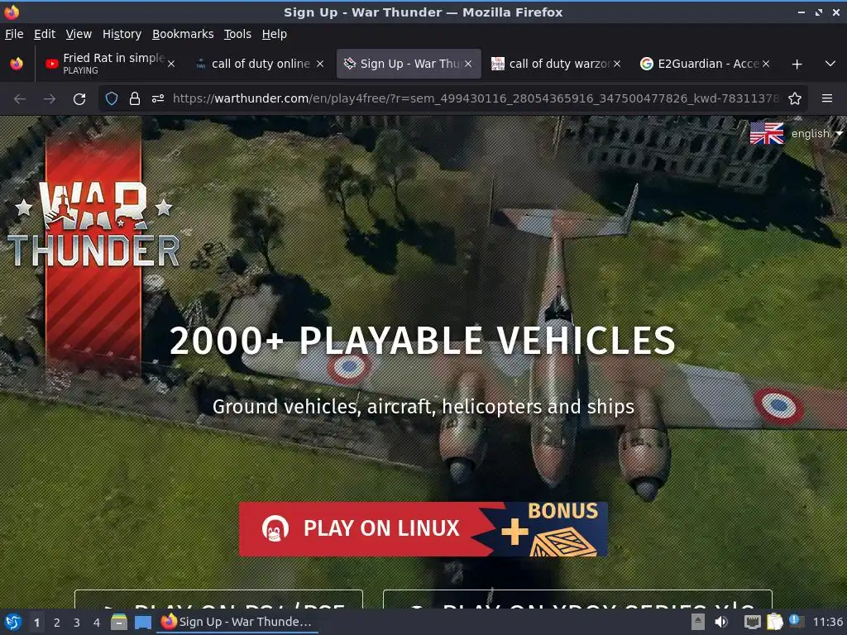Go forward to next page
This screenshot has width=847, height=635.
[50, 99]
